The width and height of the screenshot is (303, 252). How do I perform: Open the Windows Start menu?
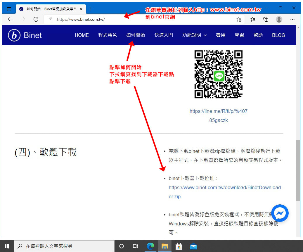click(x=7, y=246)
